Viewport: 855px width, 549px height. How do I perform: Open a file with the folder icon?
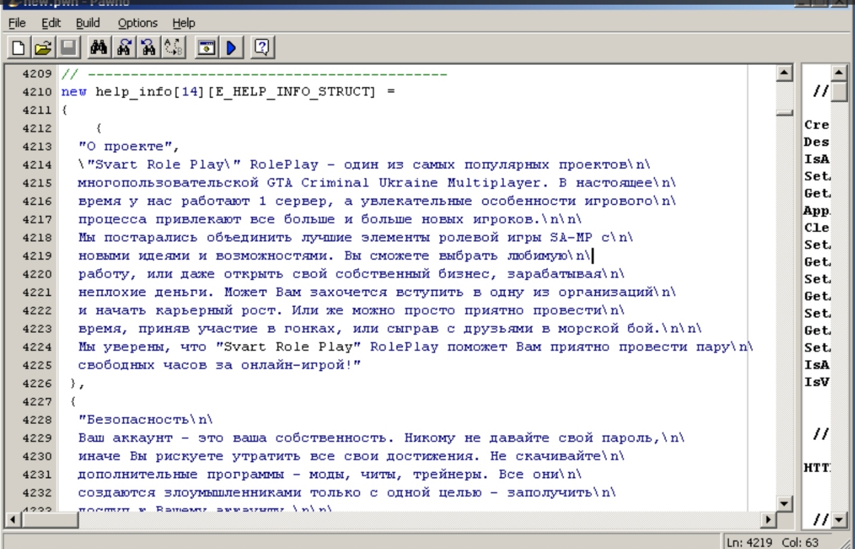point(43,48)
